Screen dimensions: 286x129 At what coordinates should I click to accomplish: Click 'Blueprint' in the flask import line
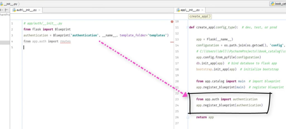coord(63,29)
